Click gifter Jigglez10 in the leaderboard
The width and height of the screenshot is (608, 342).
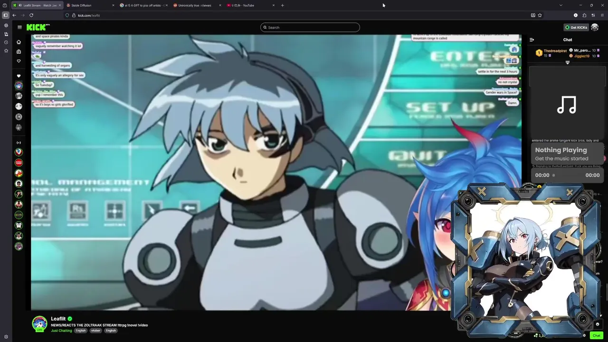(581, 56)
